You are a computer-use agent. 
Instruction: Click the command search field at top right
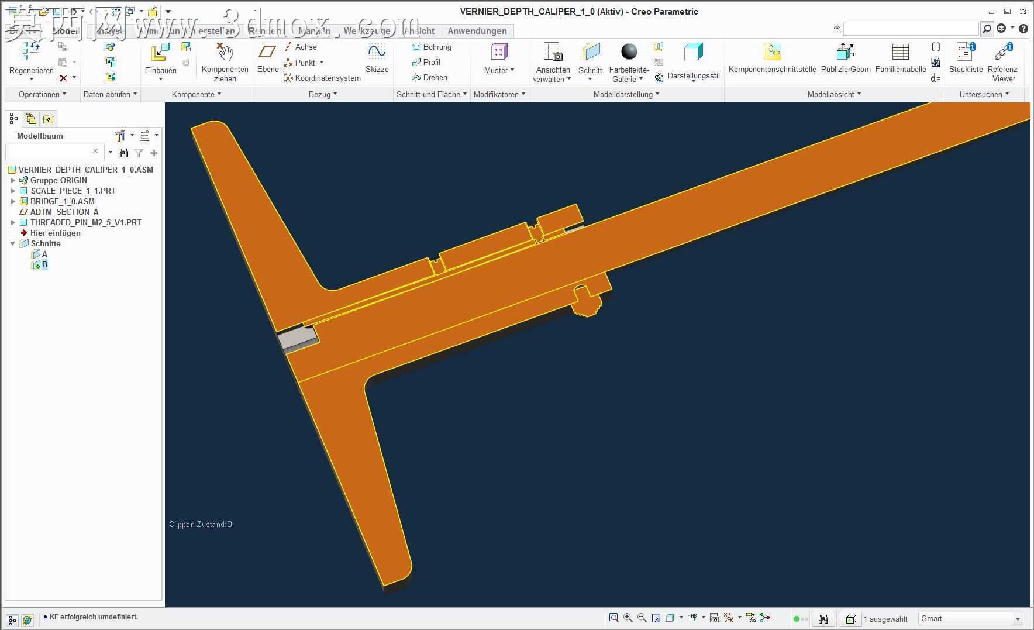(x=911, y=29)
